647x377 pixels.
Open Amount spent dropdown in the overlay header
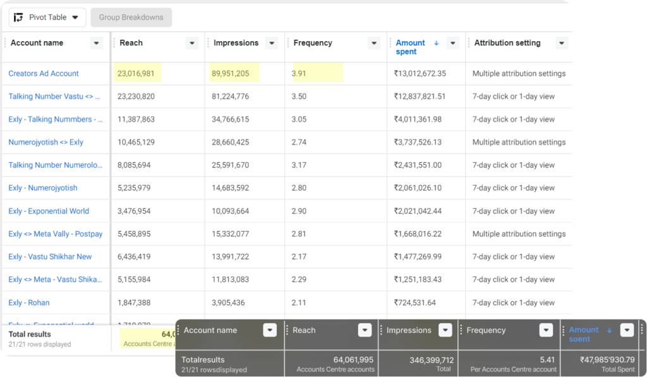(627, 330)
